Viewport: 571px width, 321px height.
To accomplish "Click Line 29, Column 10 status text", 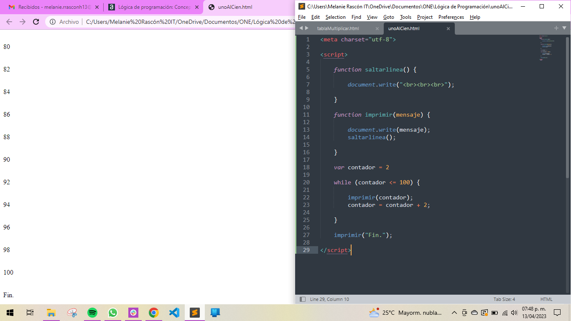I will (x=329, y=299).
